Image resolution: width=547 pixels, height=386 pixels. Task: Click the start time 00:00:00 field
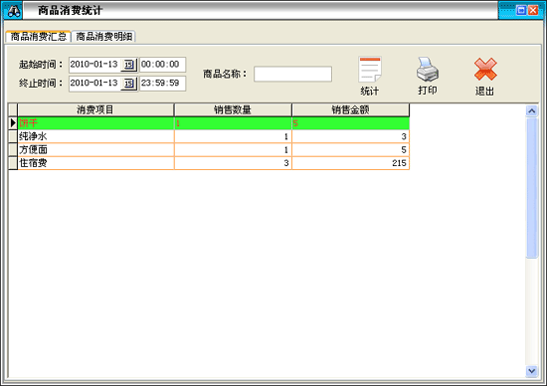tap(162, 65)
